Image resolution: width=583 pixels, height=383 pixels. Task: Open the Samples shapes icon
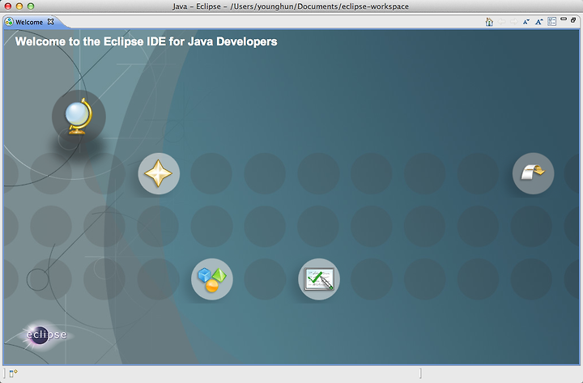click(x=212, y=279)
